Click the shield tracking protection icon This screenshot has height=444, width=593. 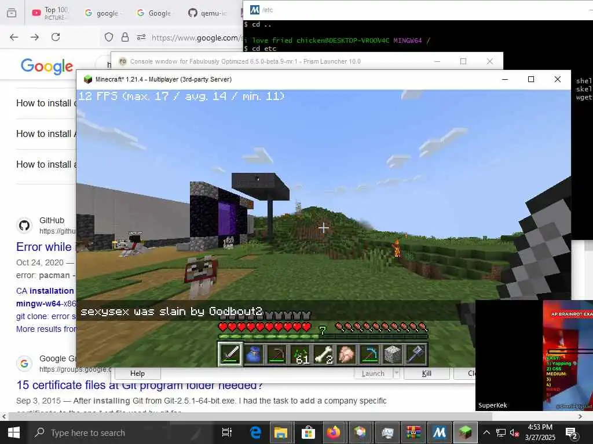(x=109, y=37)
